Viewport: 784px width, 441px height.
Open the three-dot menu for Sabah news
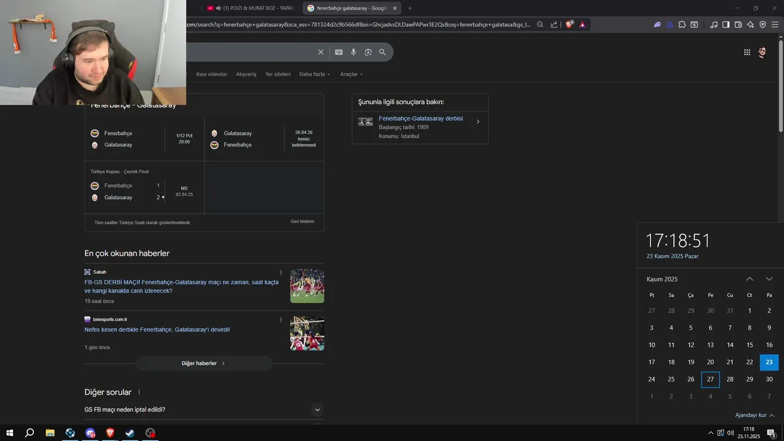point(281,272)
